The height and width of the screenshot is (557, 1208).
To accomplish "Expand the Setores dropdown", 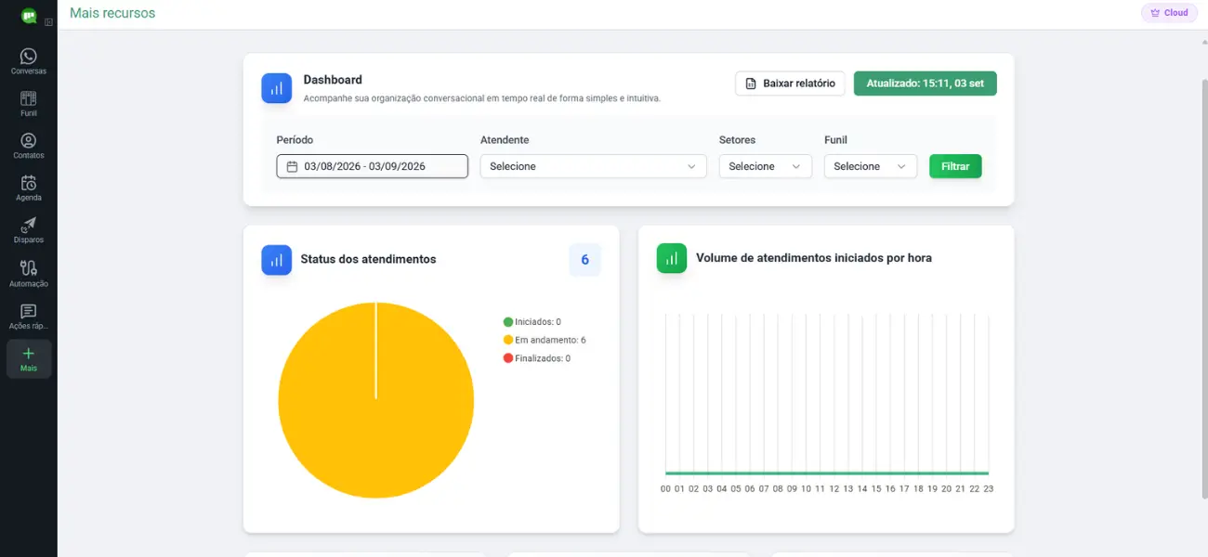I will point(766,166).
